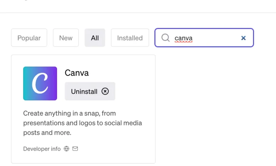Clear the search with the blue X
Screen dimensions: 276x166
243,38
